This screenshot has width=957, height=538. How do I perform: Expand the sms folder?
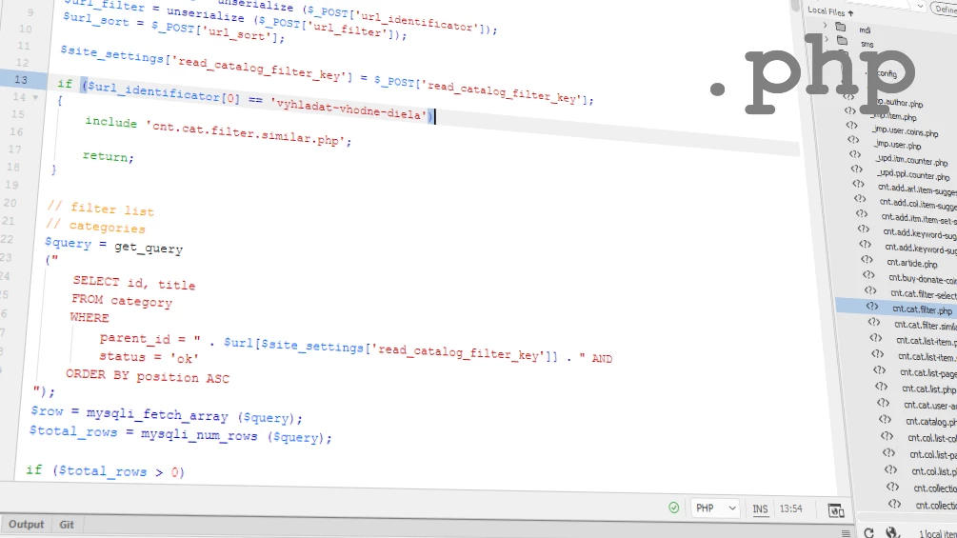(827, 39)
